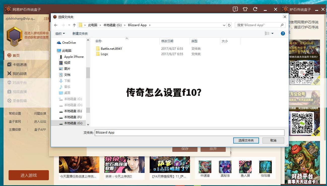Select 本地磁盘 (E:) drive
This screenshot has width=327, height=186.
click(71, 111)
